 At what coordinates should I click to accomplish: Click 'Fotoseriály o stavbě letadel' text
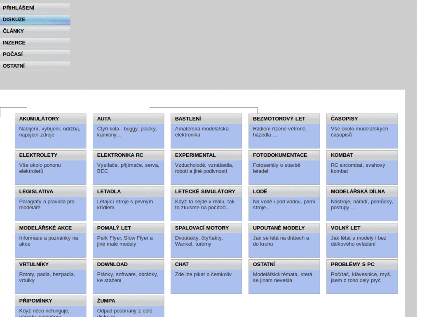[277, 168]
